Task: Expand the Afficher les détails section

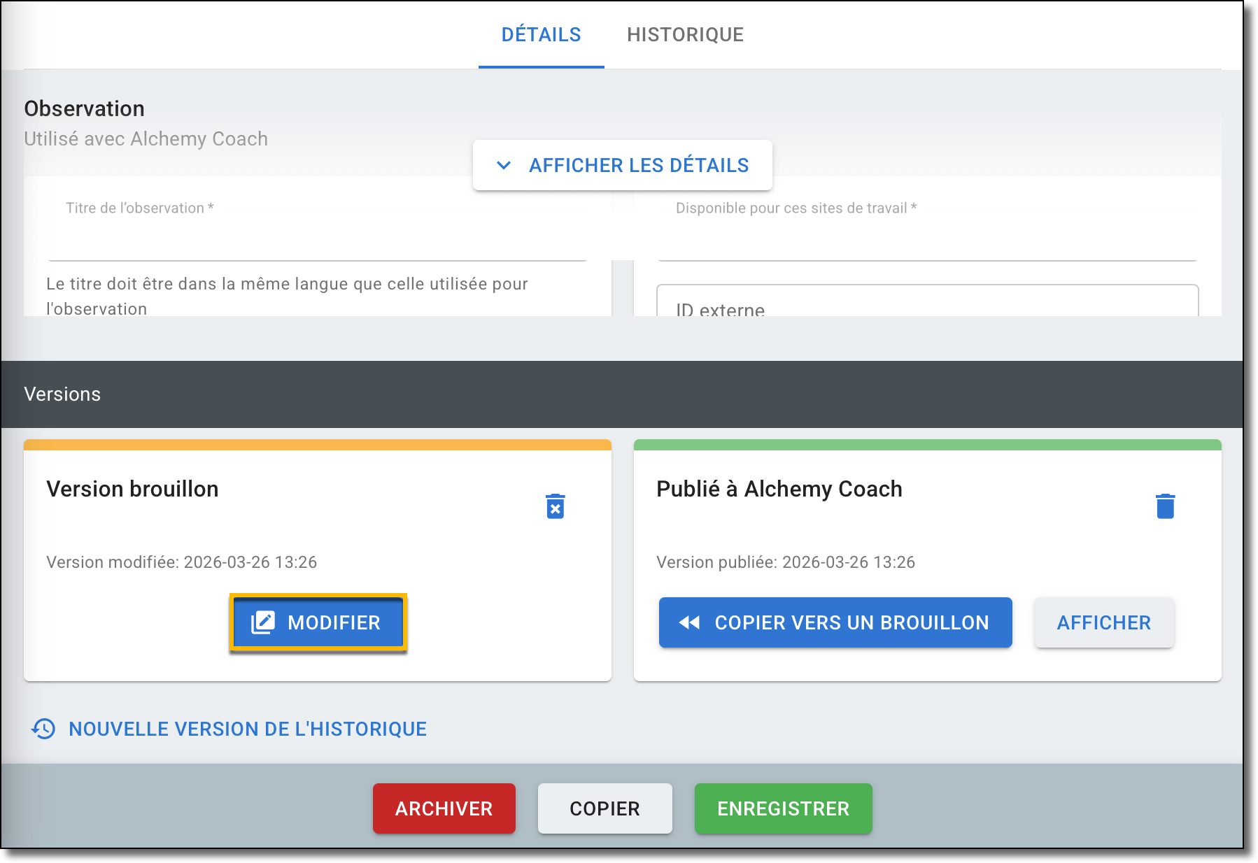Action: [637, 166]
